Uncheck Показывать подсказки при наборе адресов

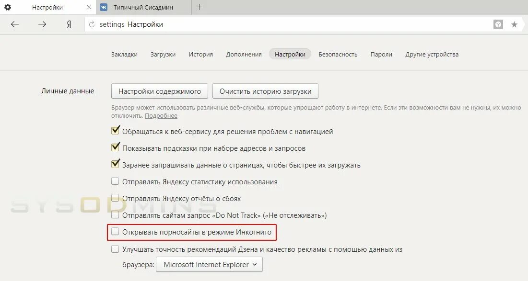pyautogui.click(x=115, y=147)
